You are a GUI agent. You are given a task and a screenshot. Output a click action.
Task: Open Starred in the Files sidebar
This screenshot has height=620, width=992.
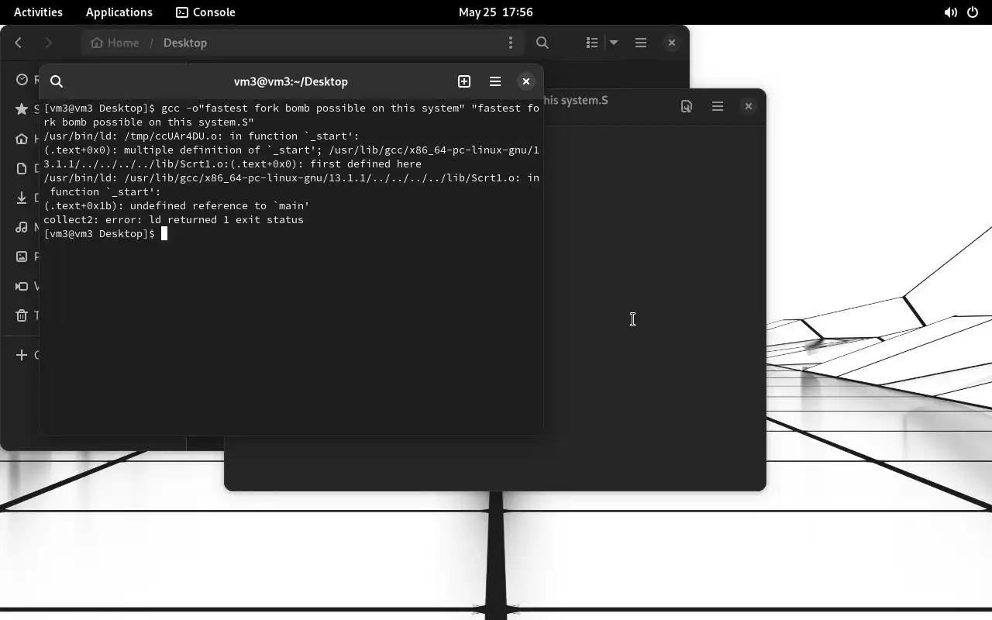coord(22,109)
